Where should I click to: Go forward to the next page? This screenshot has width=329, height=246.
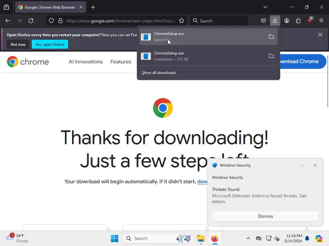click(19, 21)
